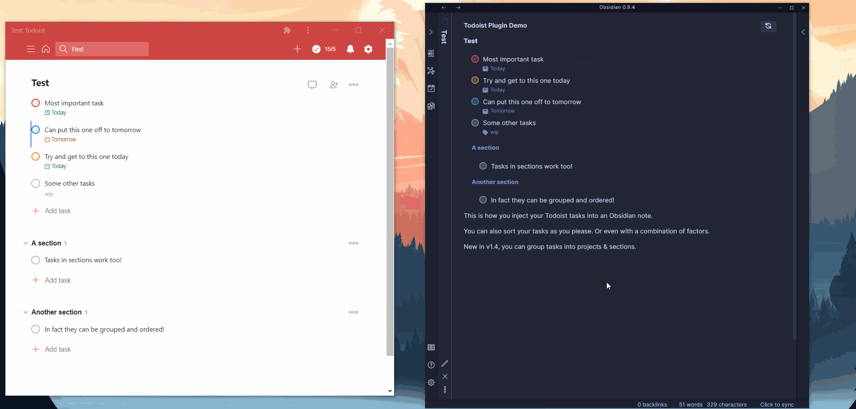
Task: Add a new task with the plus icon
Action: pyautogui.click(x=297, y=49)
